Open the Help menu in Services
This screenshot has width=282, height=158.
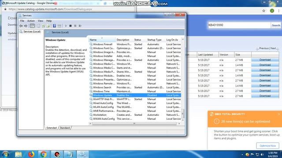click(x=49, y=21)
